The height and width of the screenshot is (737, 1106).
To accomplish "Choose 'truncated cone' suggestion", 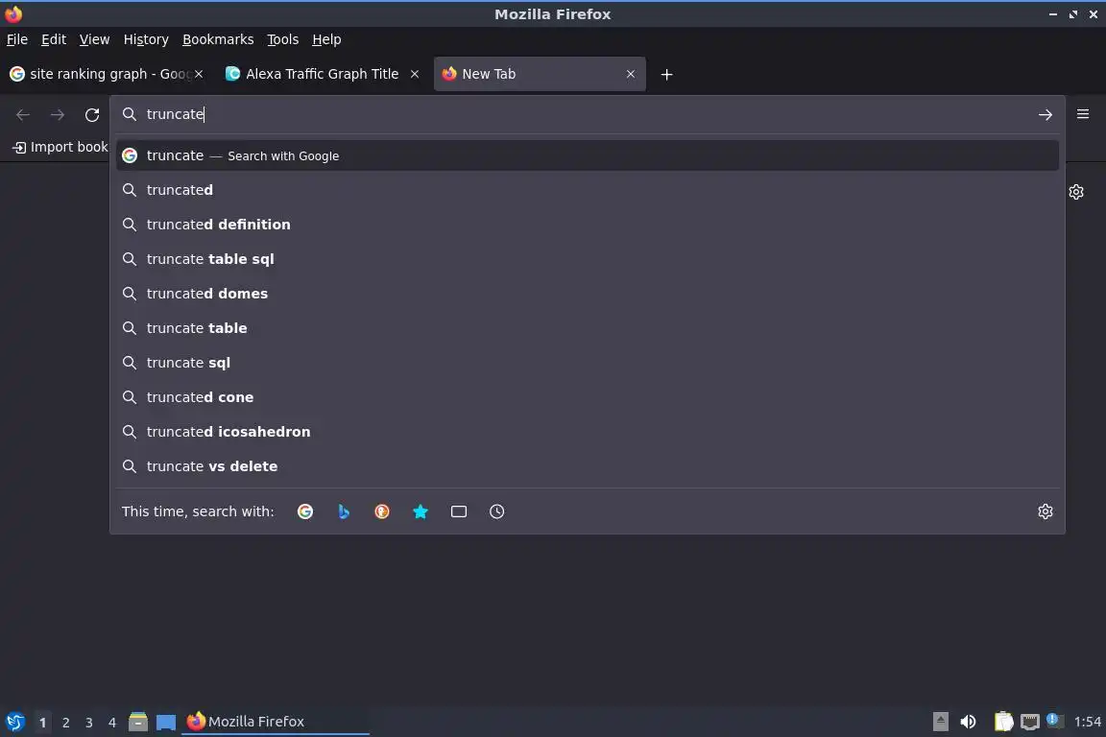I will pyautogui.click(x=587, y=397).
